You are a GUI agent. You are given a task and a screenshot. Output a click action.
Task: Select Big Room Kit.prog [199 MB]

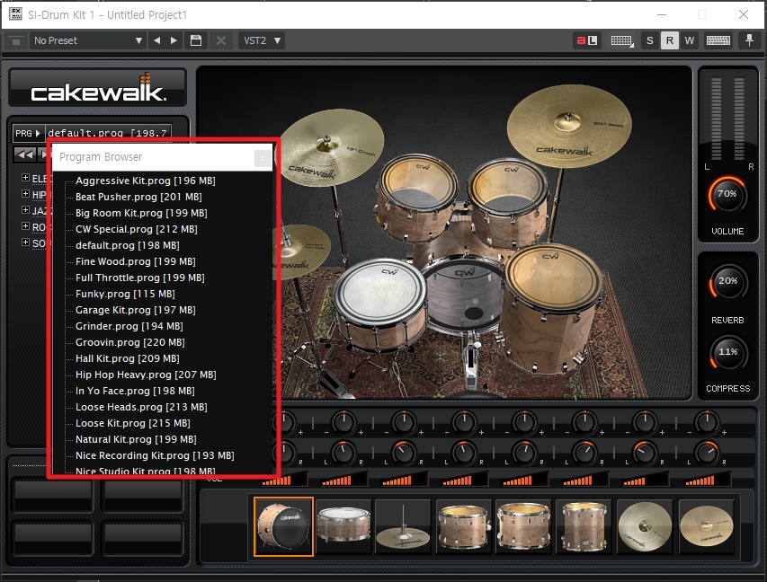[141, 213]
